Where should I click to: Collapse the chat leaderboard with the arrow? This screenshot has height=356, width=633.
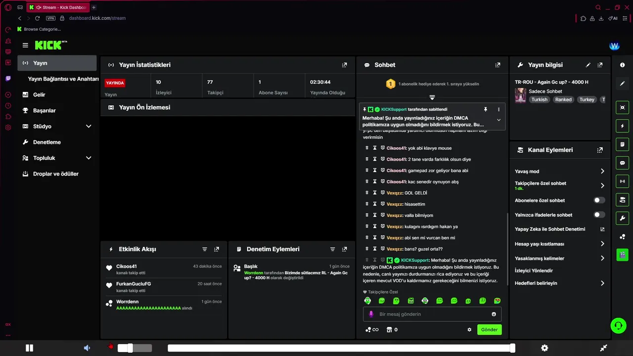pos(432,97)
